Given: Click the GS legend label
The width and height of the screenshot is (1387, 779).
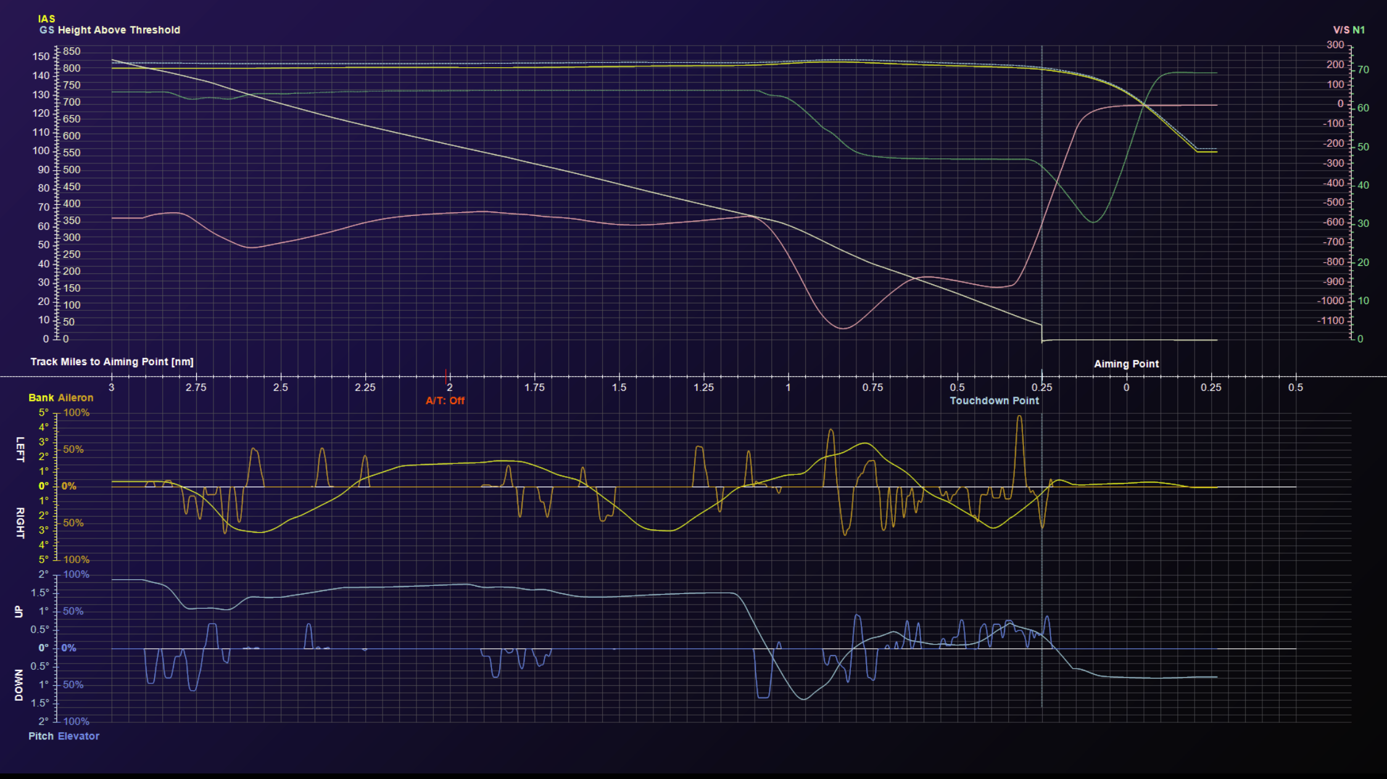Looking at the screenshot, I should pyautogui.click(x=47, y=30).
